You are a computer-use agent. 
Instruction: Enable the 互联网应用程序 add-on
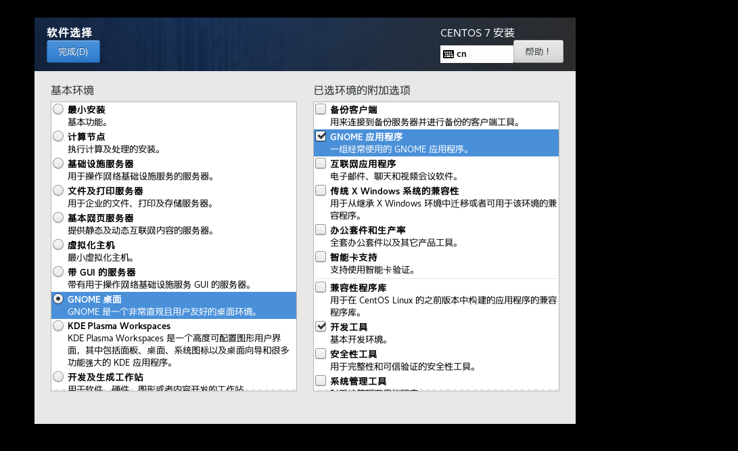pos(321,163)
